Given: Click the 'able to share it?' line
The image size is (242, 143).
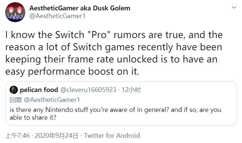Looking at the screenshot, I should (x=33, y=118).
